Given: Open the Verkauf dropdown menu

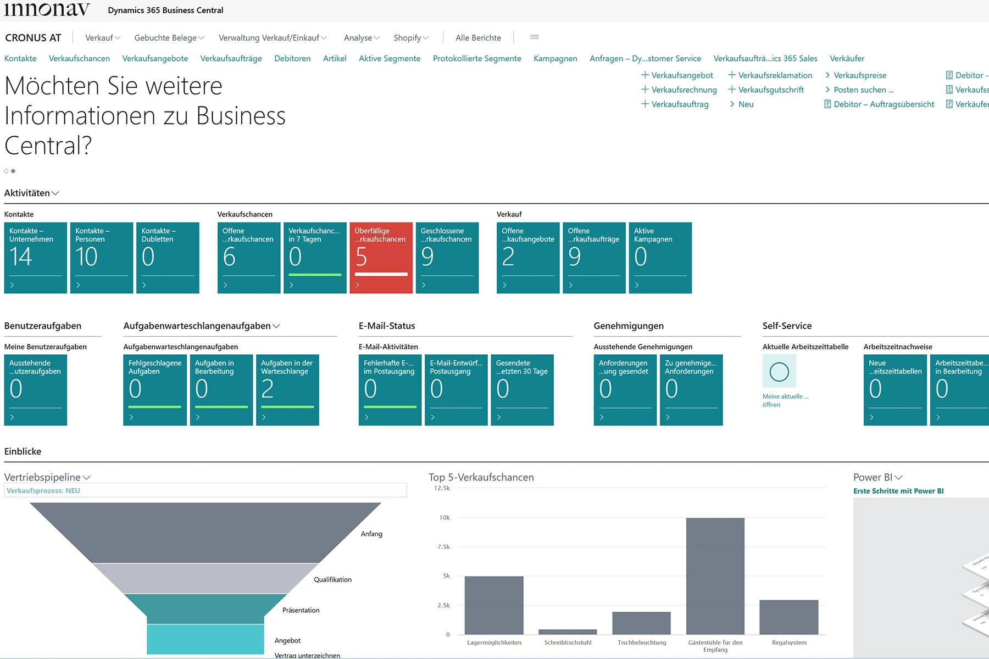Looking at the screenshot, I should 102,38.
